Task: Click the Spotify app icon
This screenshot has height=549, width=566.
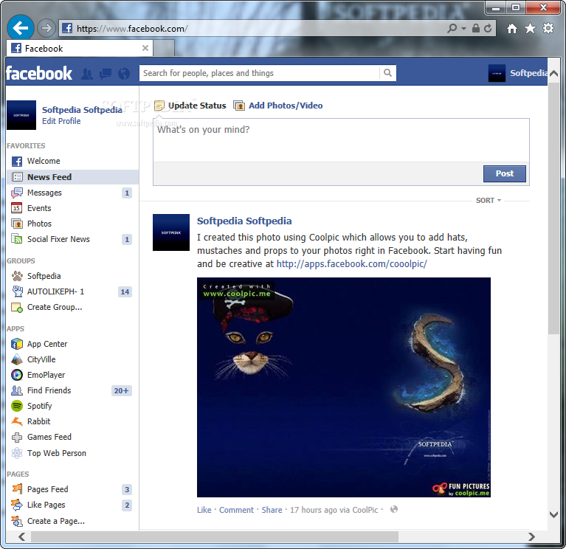Action: click(17, 406)
